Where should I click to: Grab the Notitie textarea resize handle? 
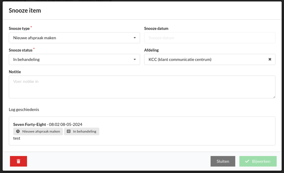point(274,97)
